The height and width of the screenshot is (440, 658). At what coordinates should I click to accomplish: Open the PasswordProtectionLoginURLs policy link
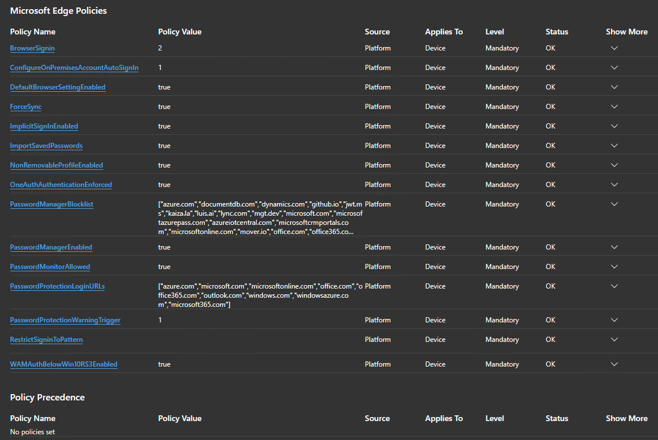(x=57, y=286)
